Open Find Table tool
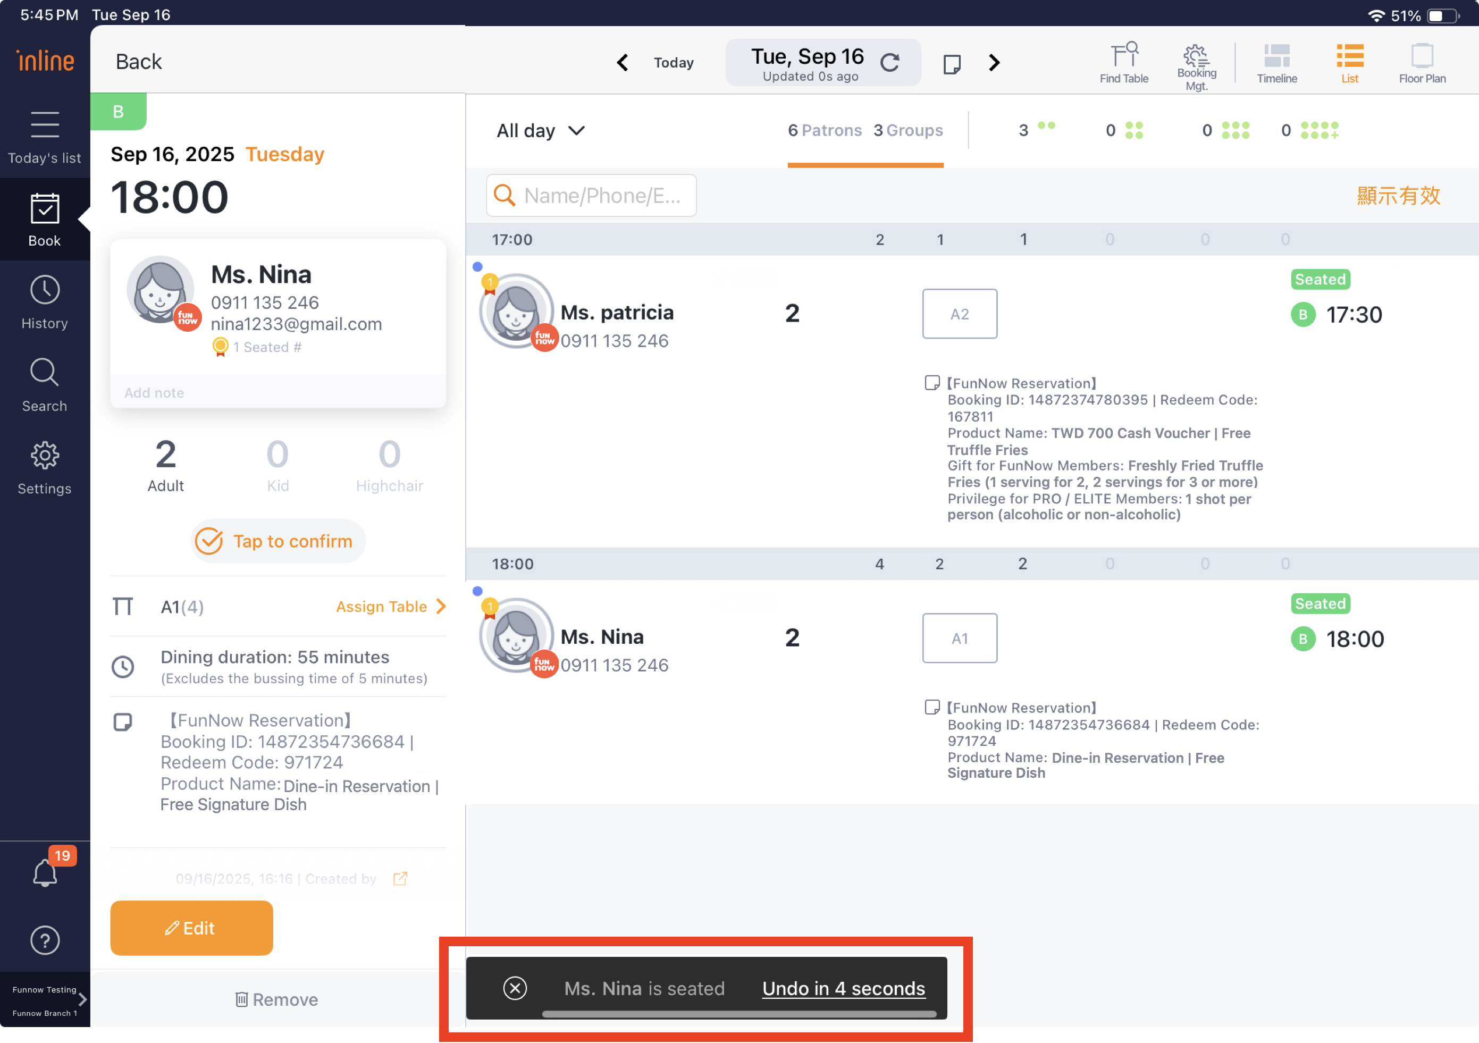The image size is (1479, 1043). (1123, 63)
